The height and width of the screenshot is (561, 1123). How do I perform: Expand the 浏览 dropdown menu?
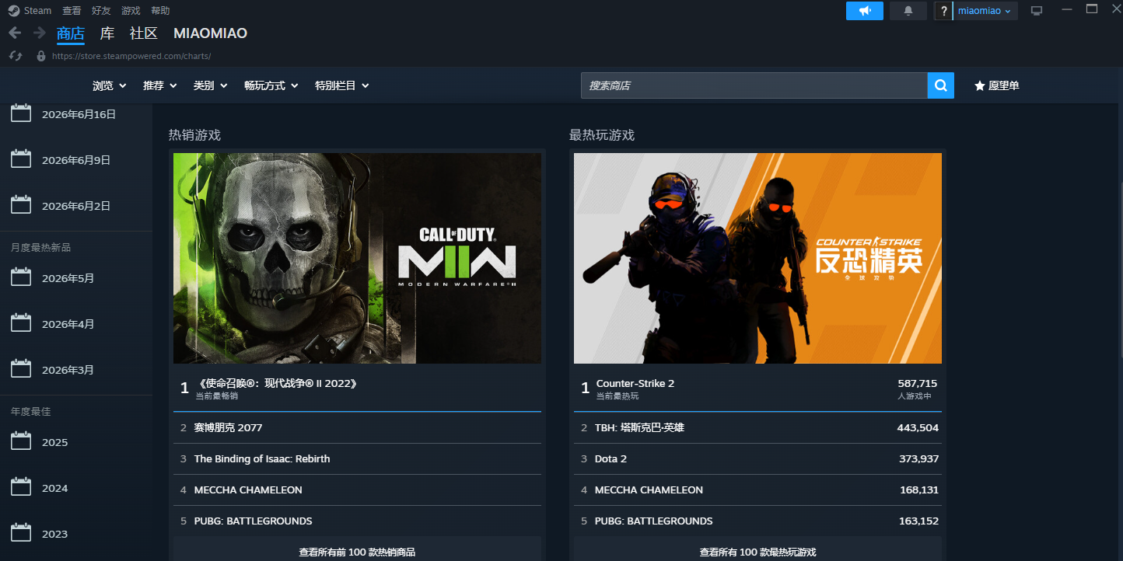tap(109, 85)
